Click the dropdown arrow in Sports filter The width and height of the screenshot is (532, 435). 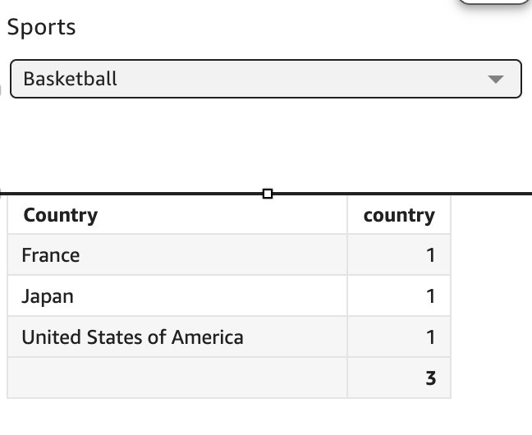pos(495,80)
